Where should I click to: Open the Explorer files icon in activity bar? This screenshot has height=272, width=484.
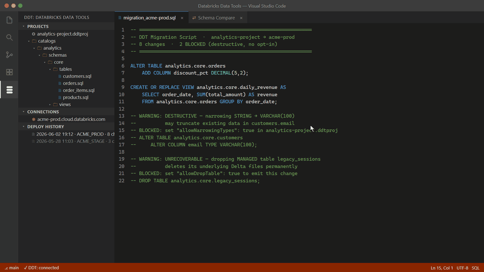click(9, 20)
